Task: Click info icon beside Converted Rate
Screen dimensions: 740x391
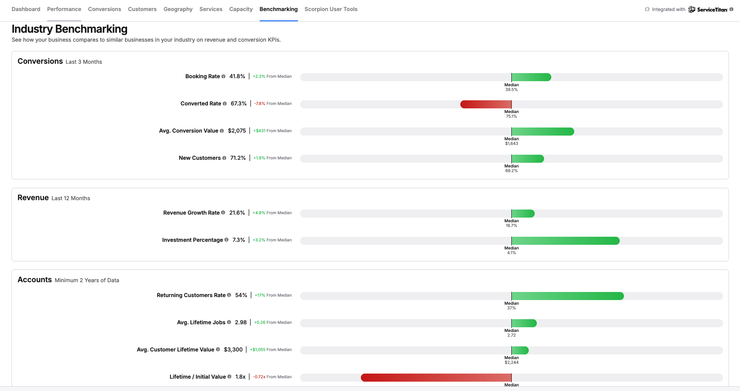Action: coord(225,104)
